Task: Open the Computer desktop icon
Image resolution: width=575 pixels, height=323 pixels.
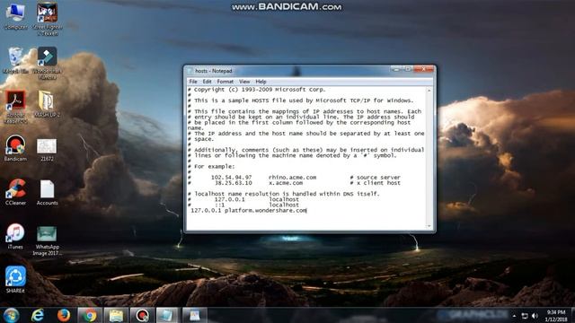Action: coord(15,16)
